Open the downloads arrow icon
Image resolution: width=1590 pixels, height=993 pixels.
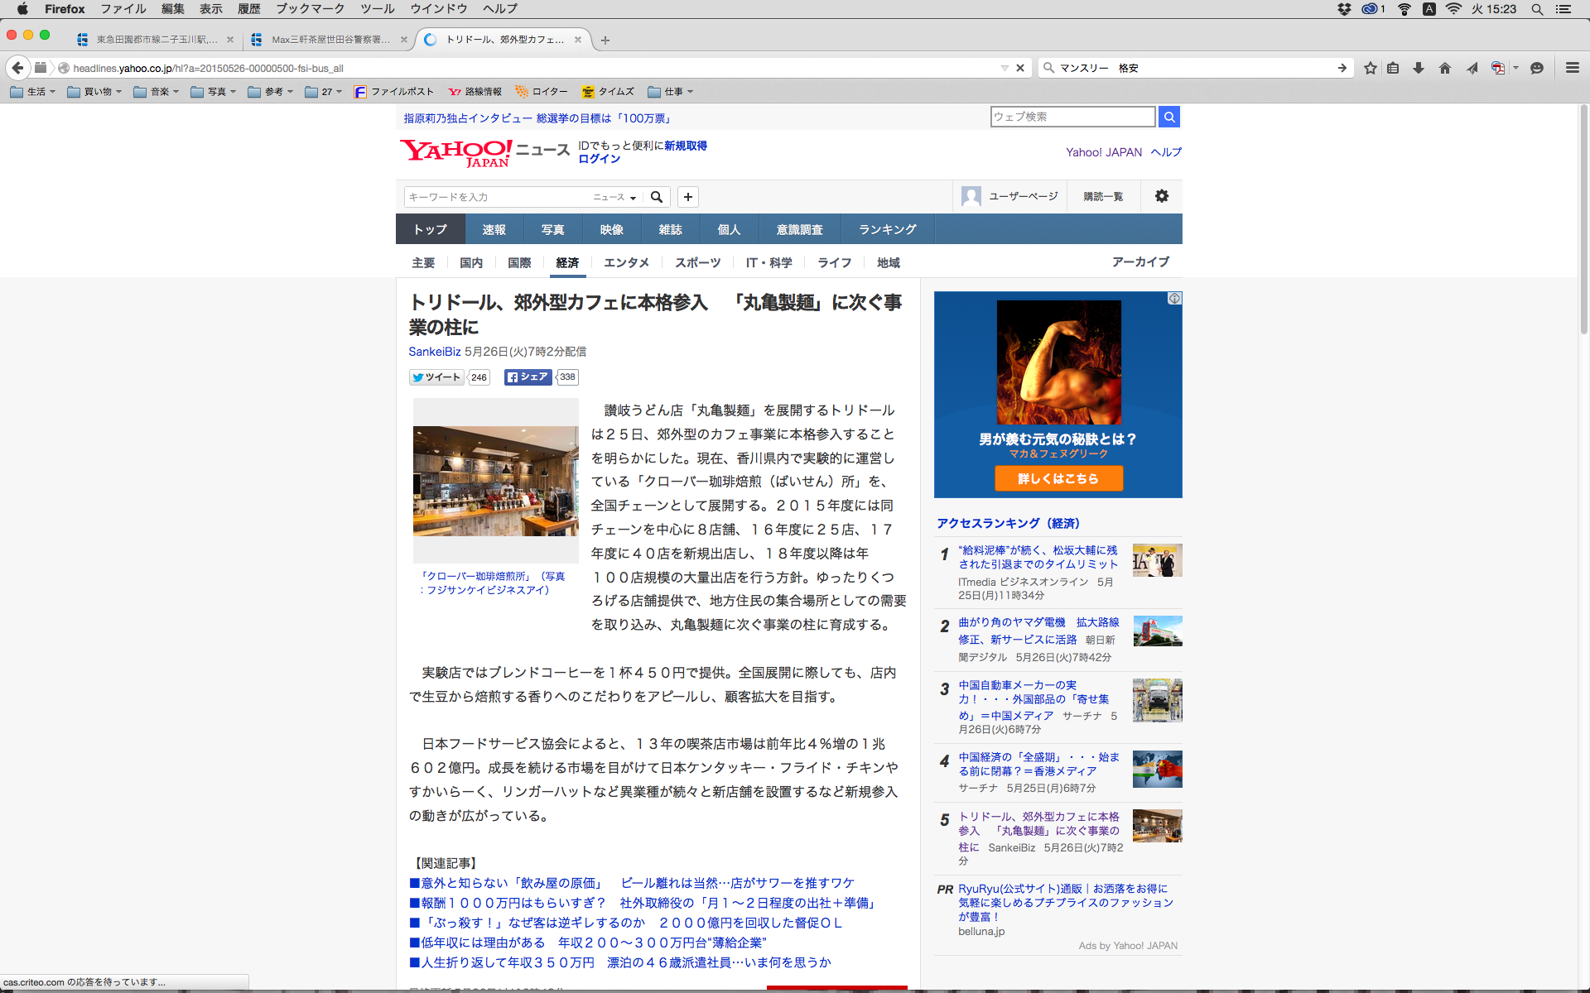pos(1419,68)
